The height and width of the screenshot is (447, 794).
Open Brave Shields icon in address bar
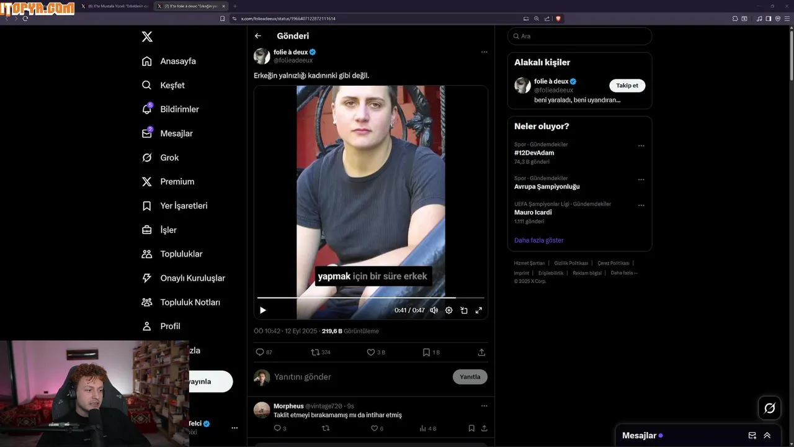click(558, 19)
